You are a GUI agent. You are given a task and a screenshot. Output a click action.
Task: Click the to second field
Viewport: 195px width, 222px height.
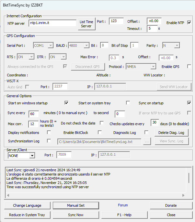120,114
